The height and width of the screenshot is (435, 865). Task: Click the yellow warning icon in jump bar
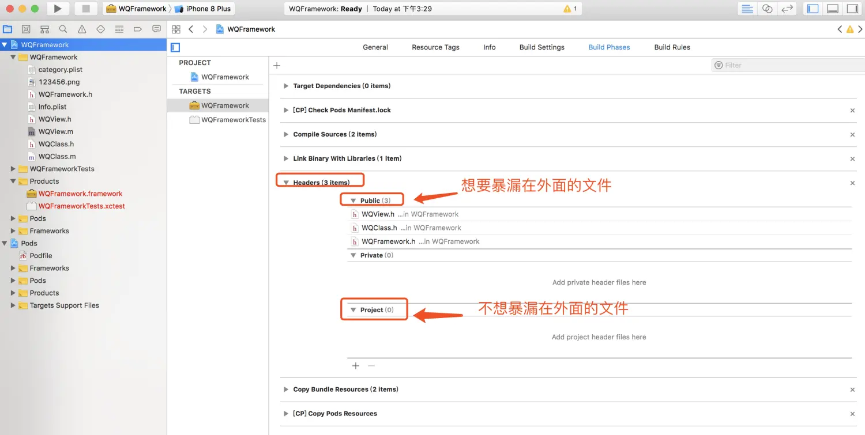850,29
